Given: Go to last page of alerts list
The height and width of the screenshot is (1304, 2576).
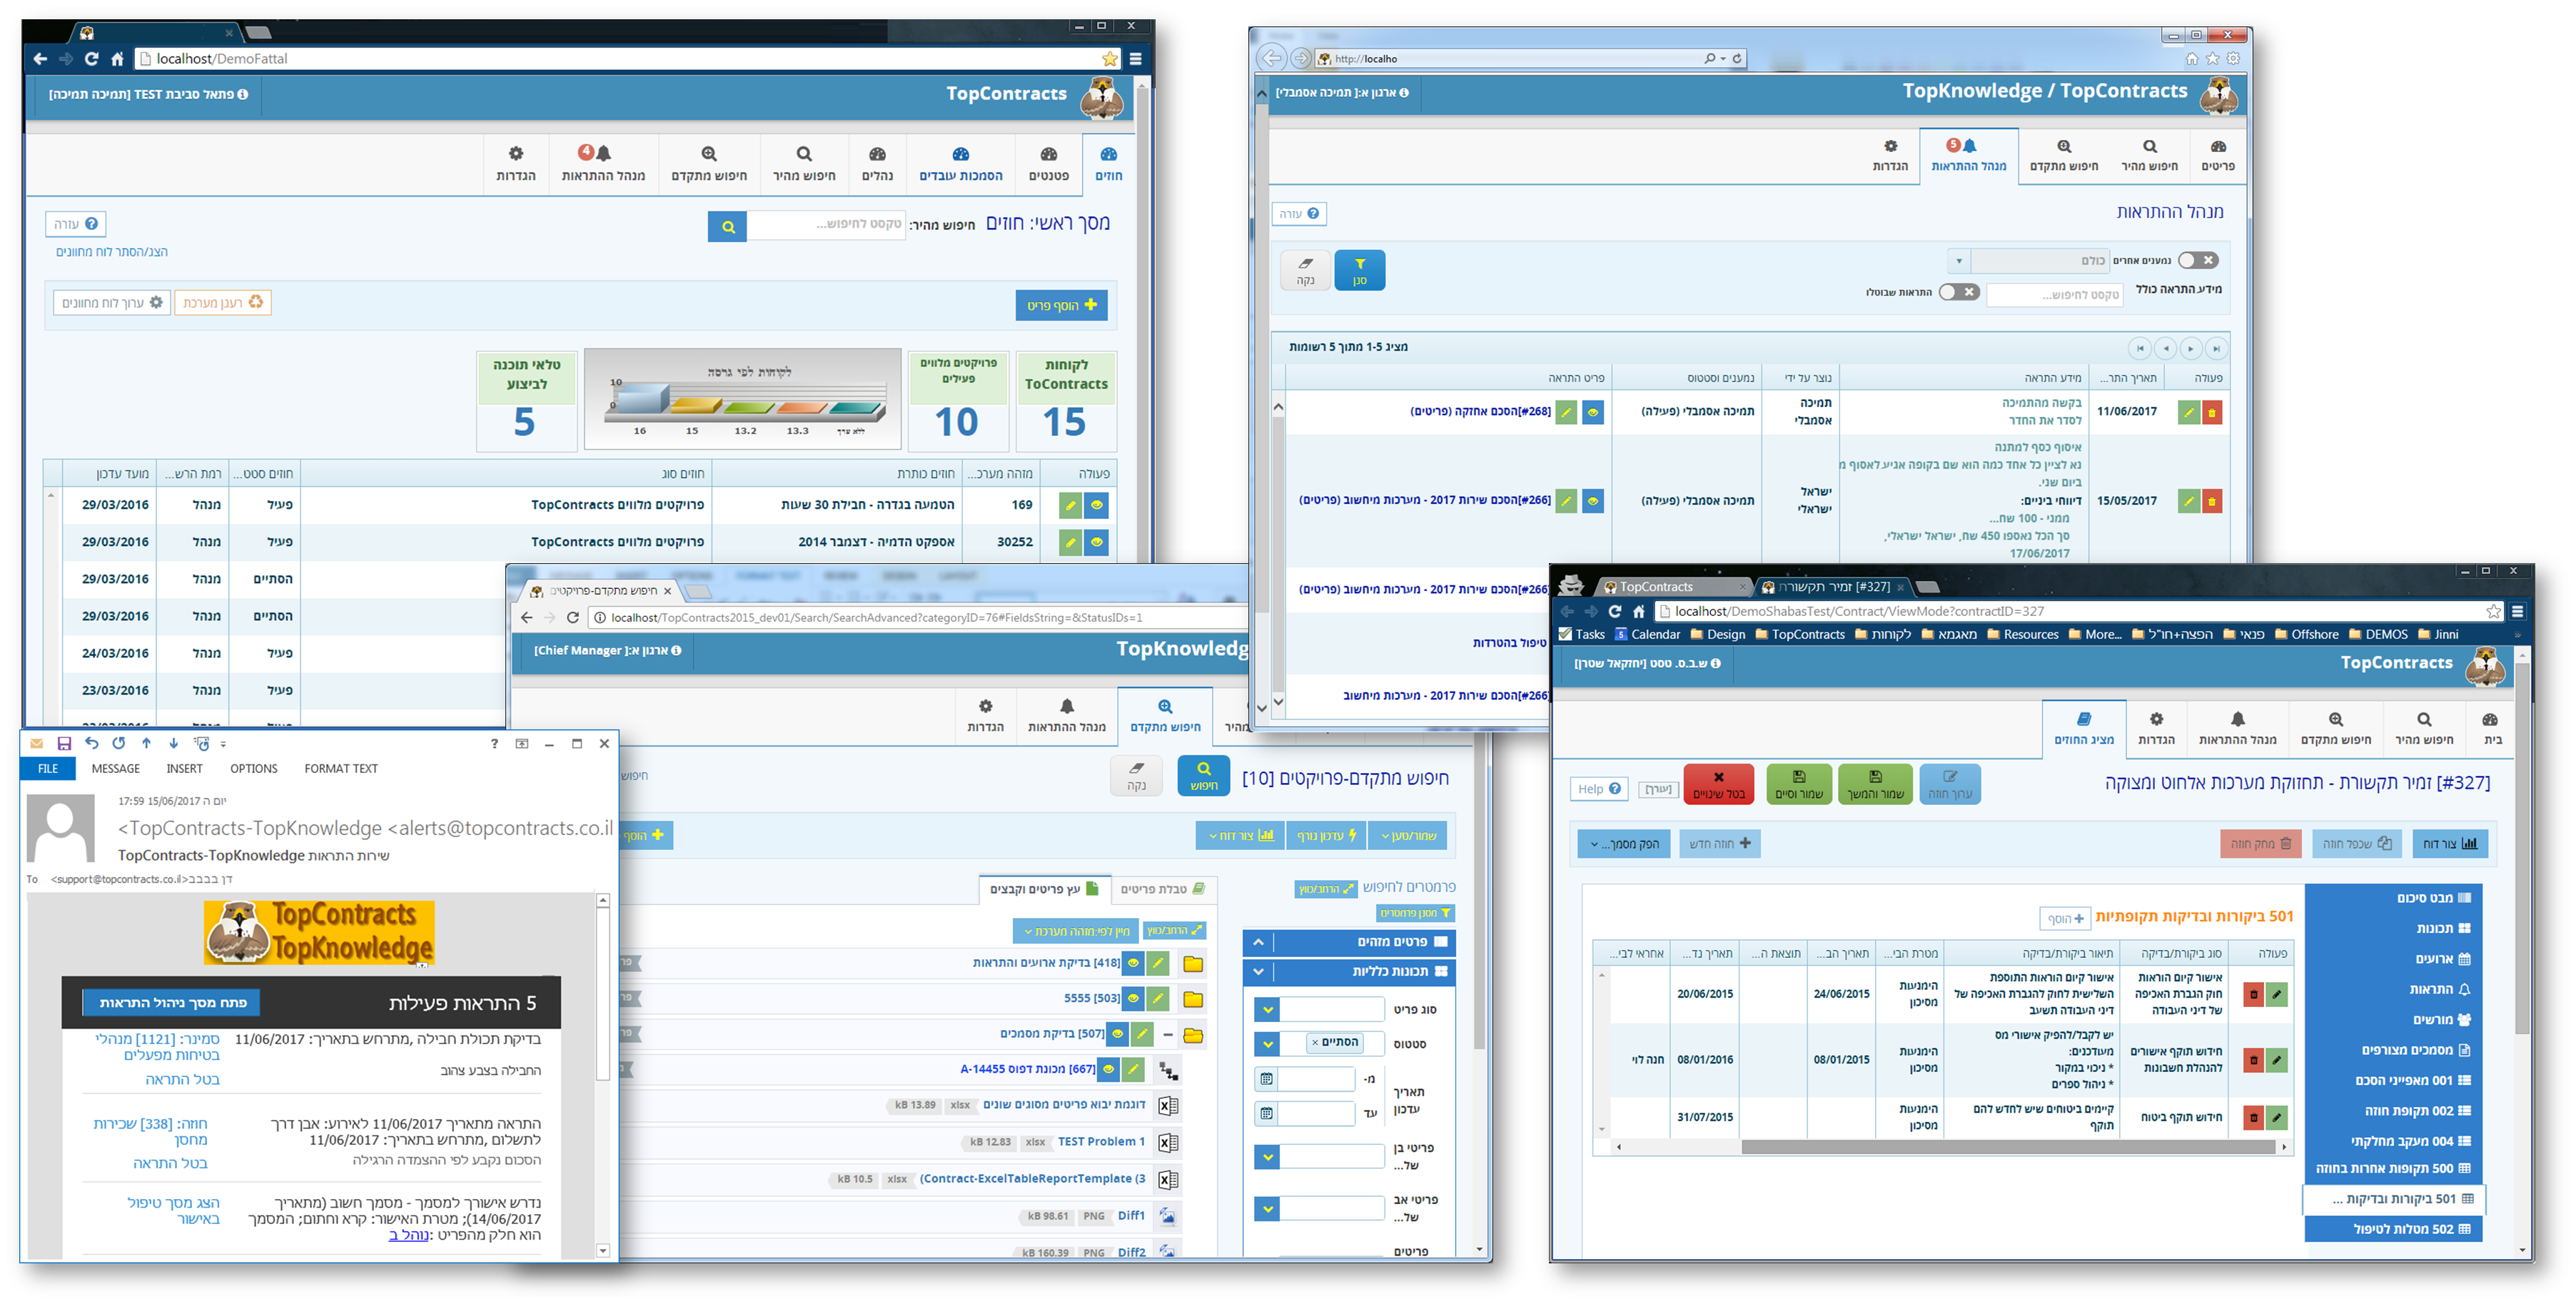Looking at the screenshot, I should (2217, 348).
